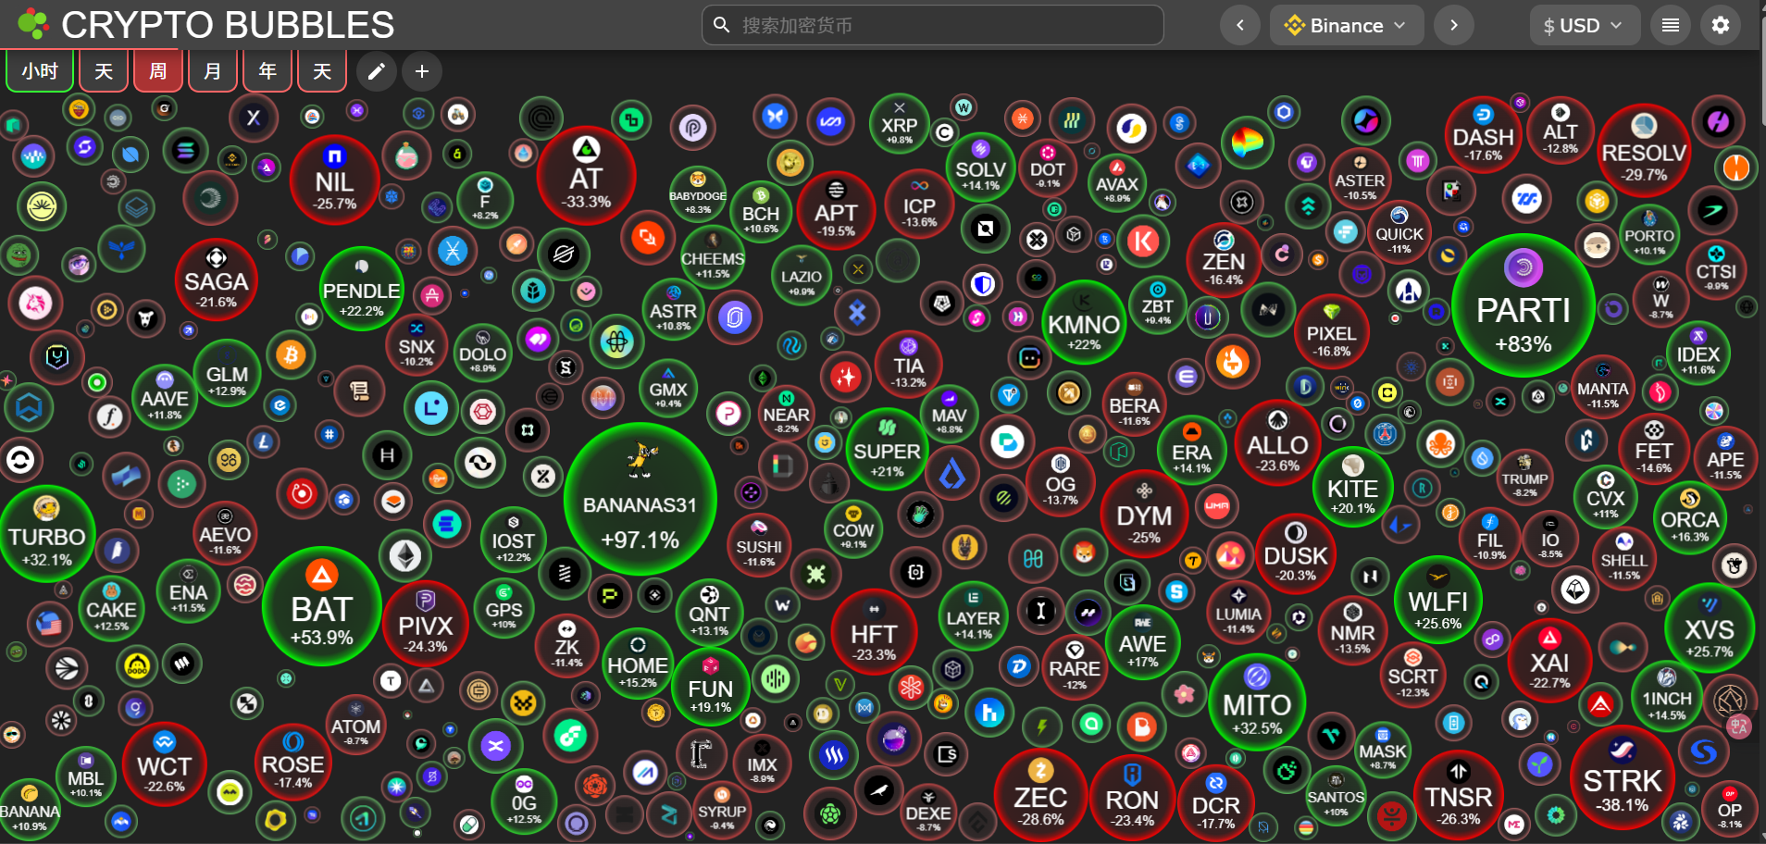This screenshot has width=1766, height=844.
Task: Open the USD currency dropdown
Action: (x=1583, y=25)
